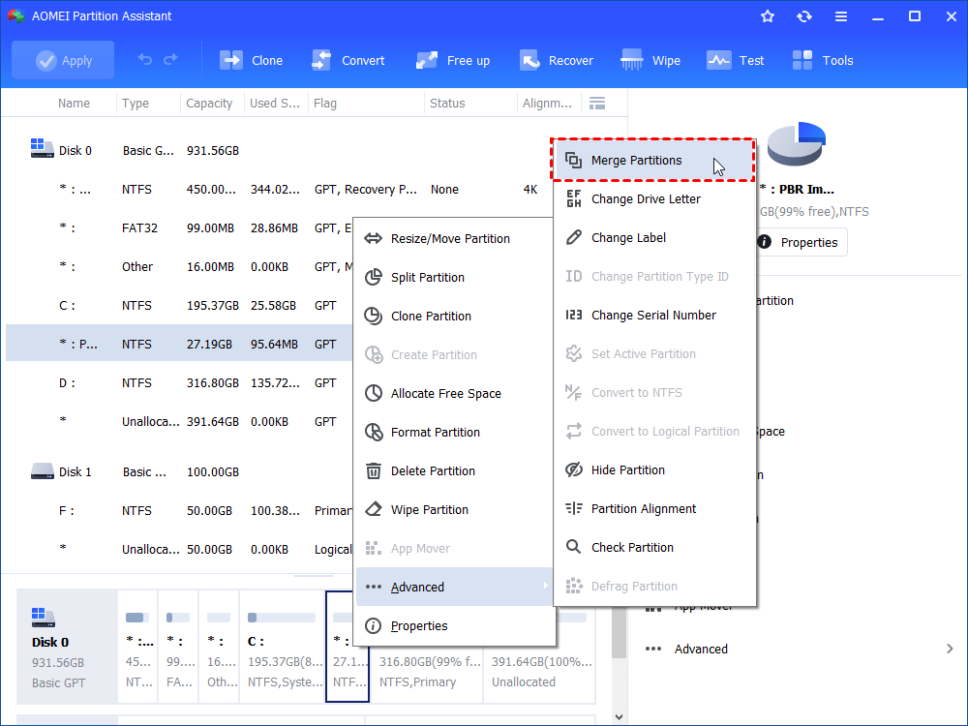The width and height of the screenshot is (968, 726).
Task: Select Partition Alignment entry
Action: click(654, 509)
